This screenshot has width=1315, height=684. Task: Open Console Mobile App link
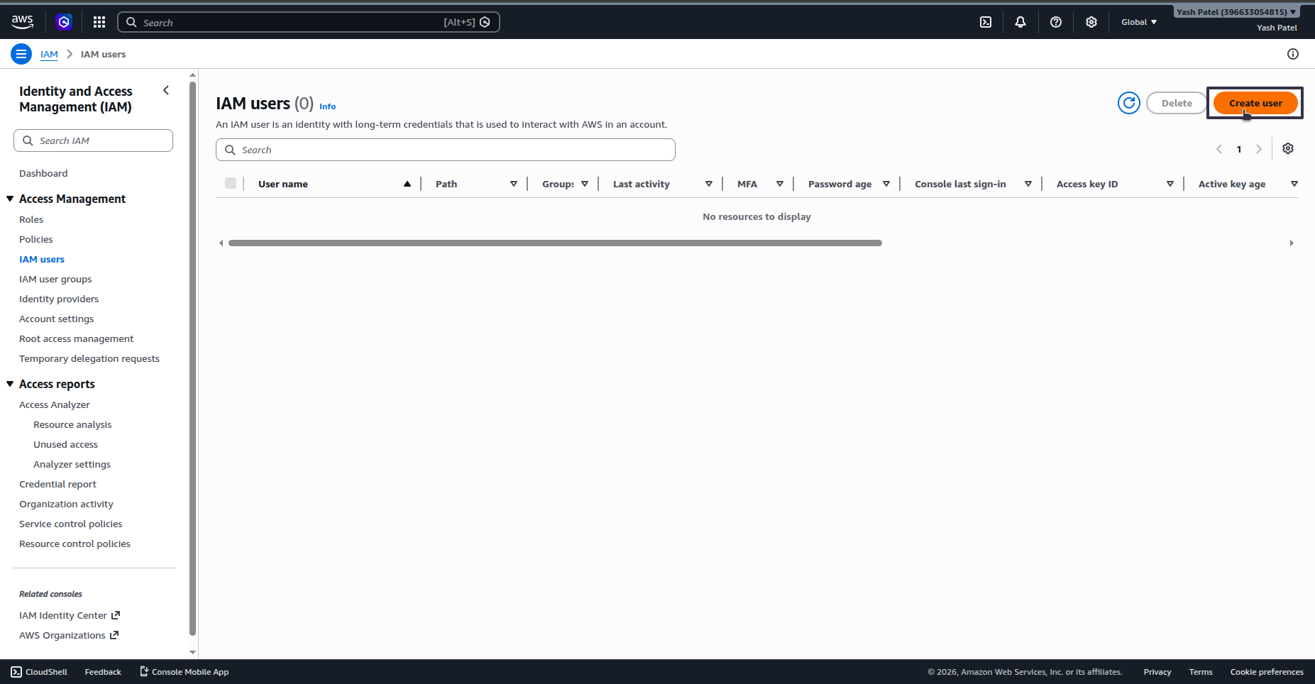tap(184, 672)
